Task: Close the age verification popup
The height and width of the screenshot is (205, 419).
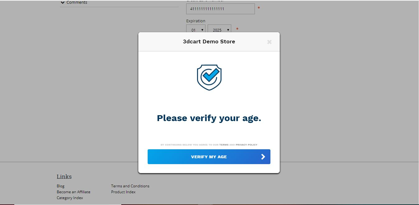Action: (269, 42)
